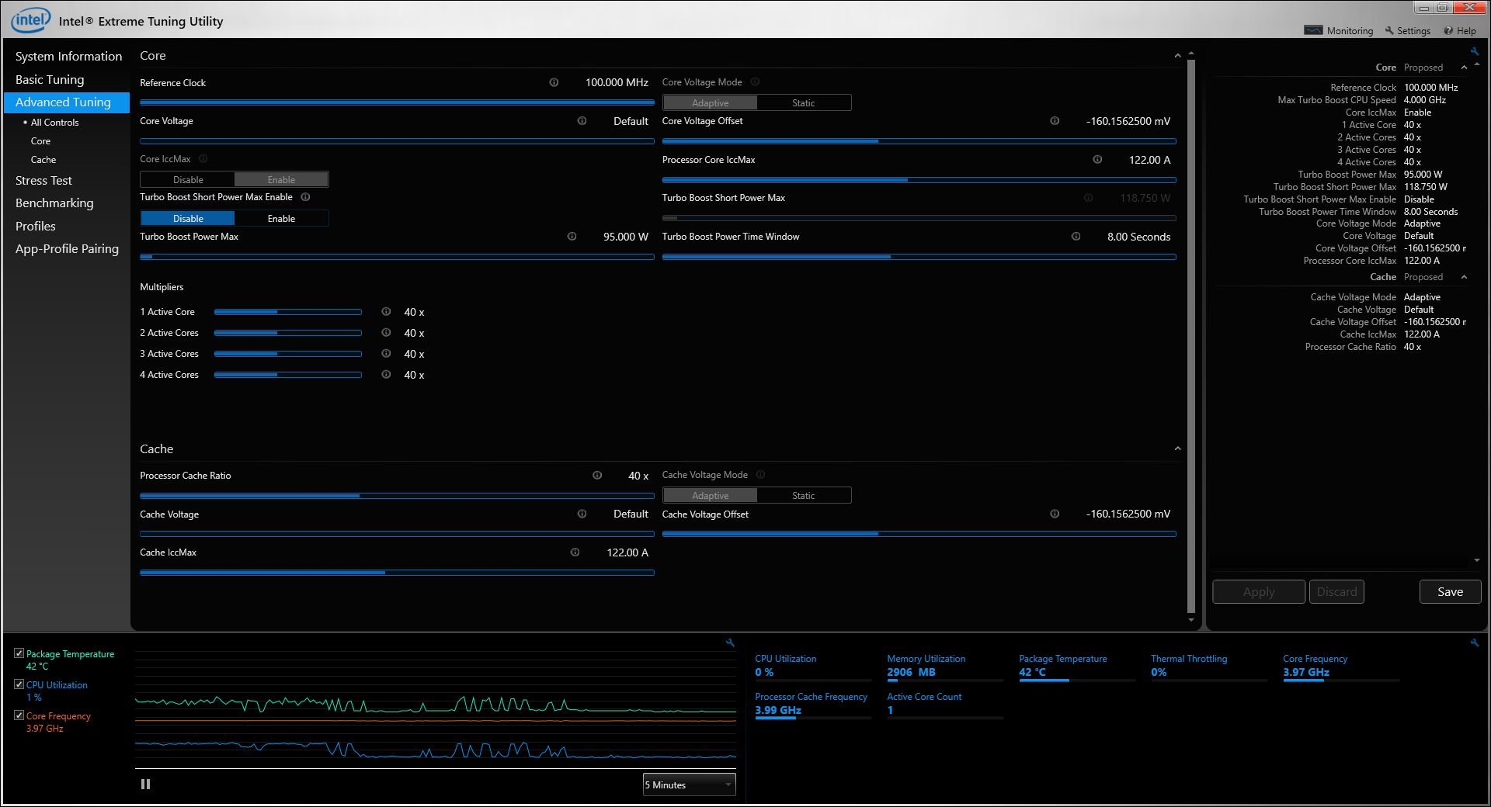Show info for Cache Voltage Mode
This screenshot has width=1491, height=807.
point(760,475)
